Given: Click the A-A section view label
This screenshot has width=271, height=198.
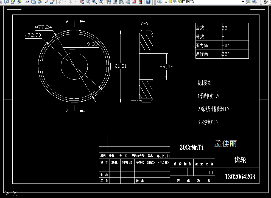Looking at the screenshot, I should pos(144,24).
